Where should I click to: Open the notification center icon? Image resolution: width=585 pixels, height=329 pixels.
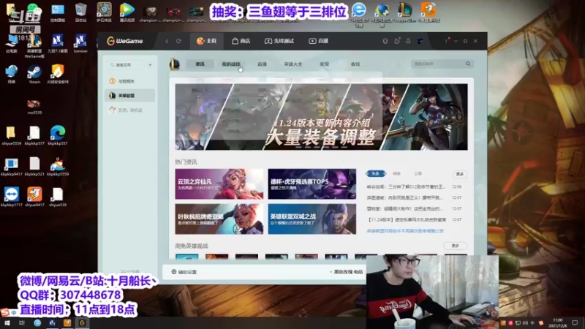point(575,323)
